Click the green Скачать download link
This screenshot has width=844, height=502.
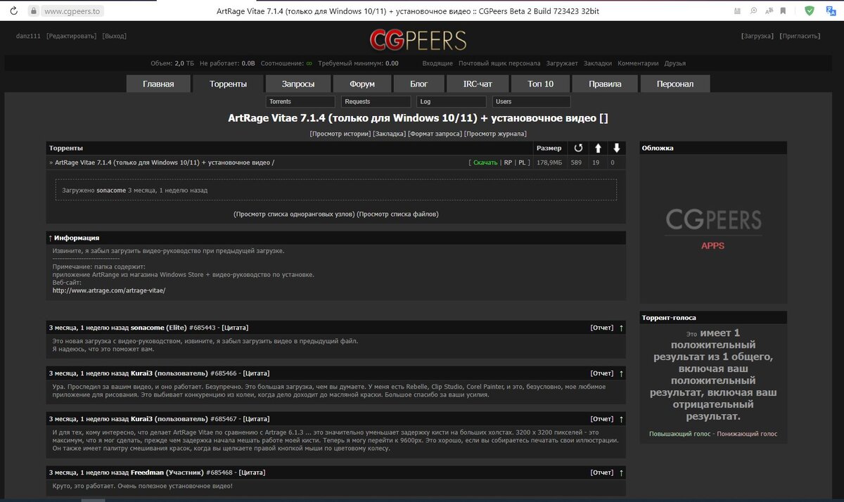(485, 162)
